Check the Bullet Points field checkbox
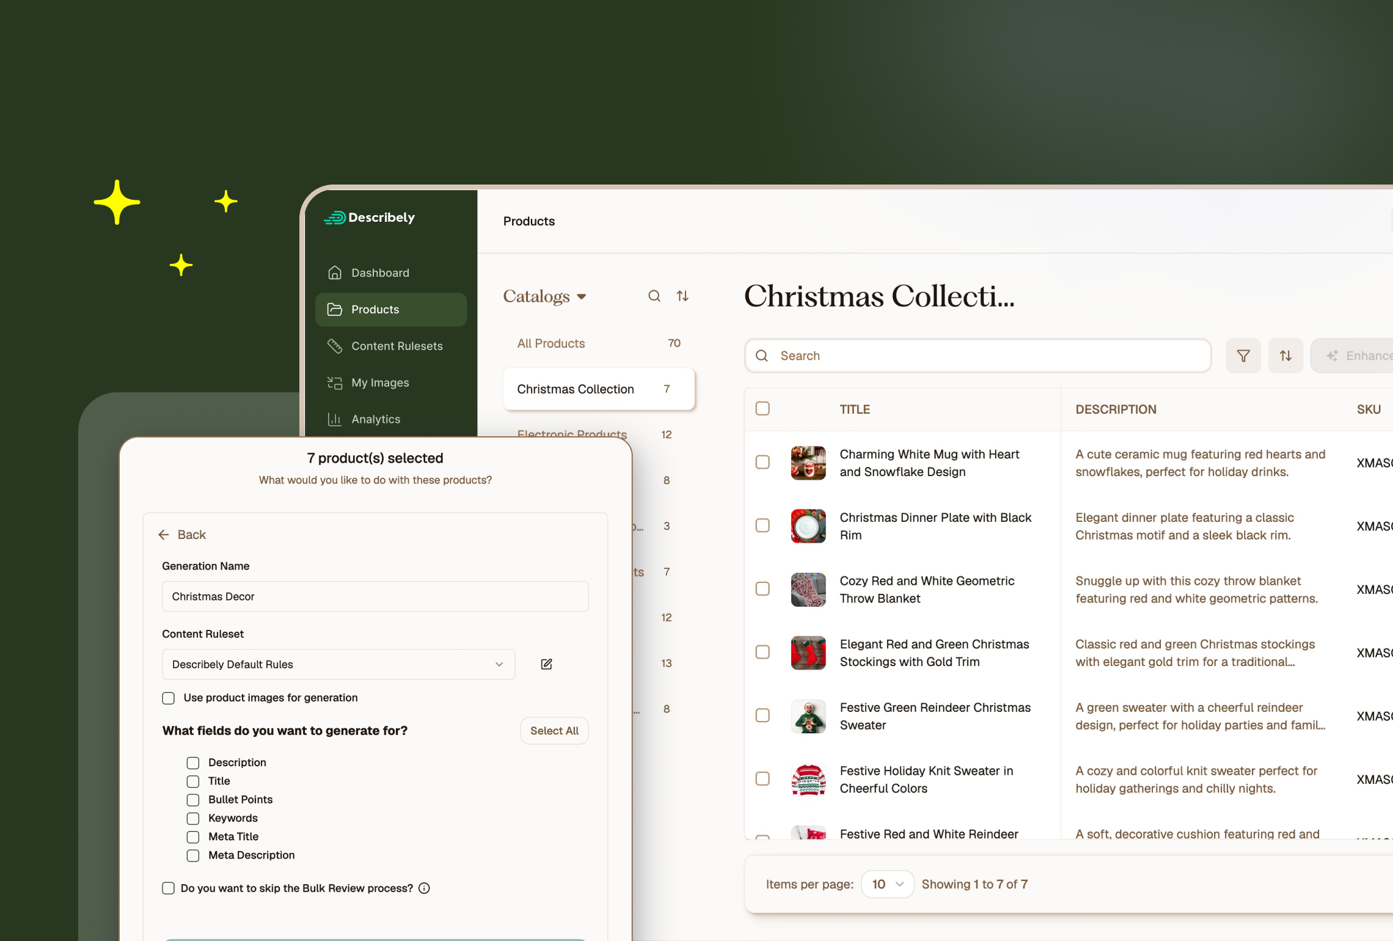The image size is (1393, 941). [x=193, y=800]
